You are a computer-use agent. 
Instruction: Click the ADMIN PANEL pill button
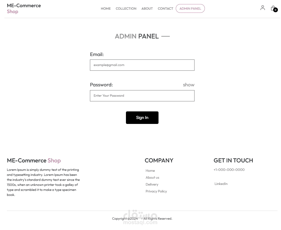pyautogui.click(x=190, y=8)
